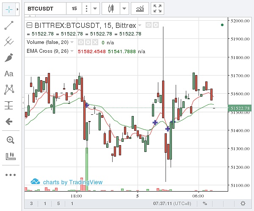Screen dimensions: 254x211
Task: Open EMA Cross indicator dropdown arrow
Action: pyautogui.click(x=72, y=51)
